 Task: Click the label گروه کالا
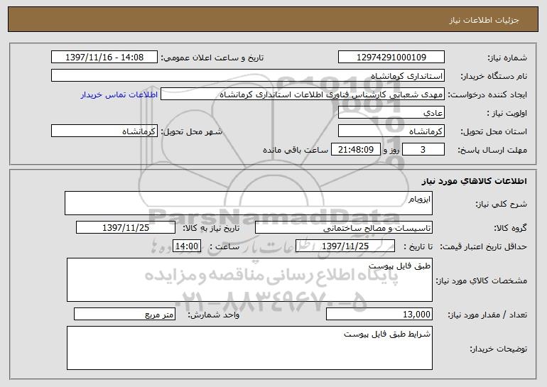(510, 229)
